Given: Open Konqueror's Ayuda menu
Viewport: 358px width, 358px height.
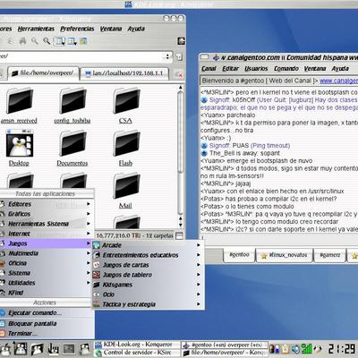Looking at the screenshot, I should click(x=136, y=29).
